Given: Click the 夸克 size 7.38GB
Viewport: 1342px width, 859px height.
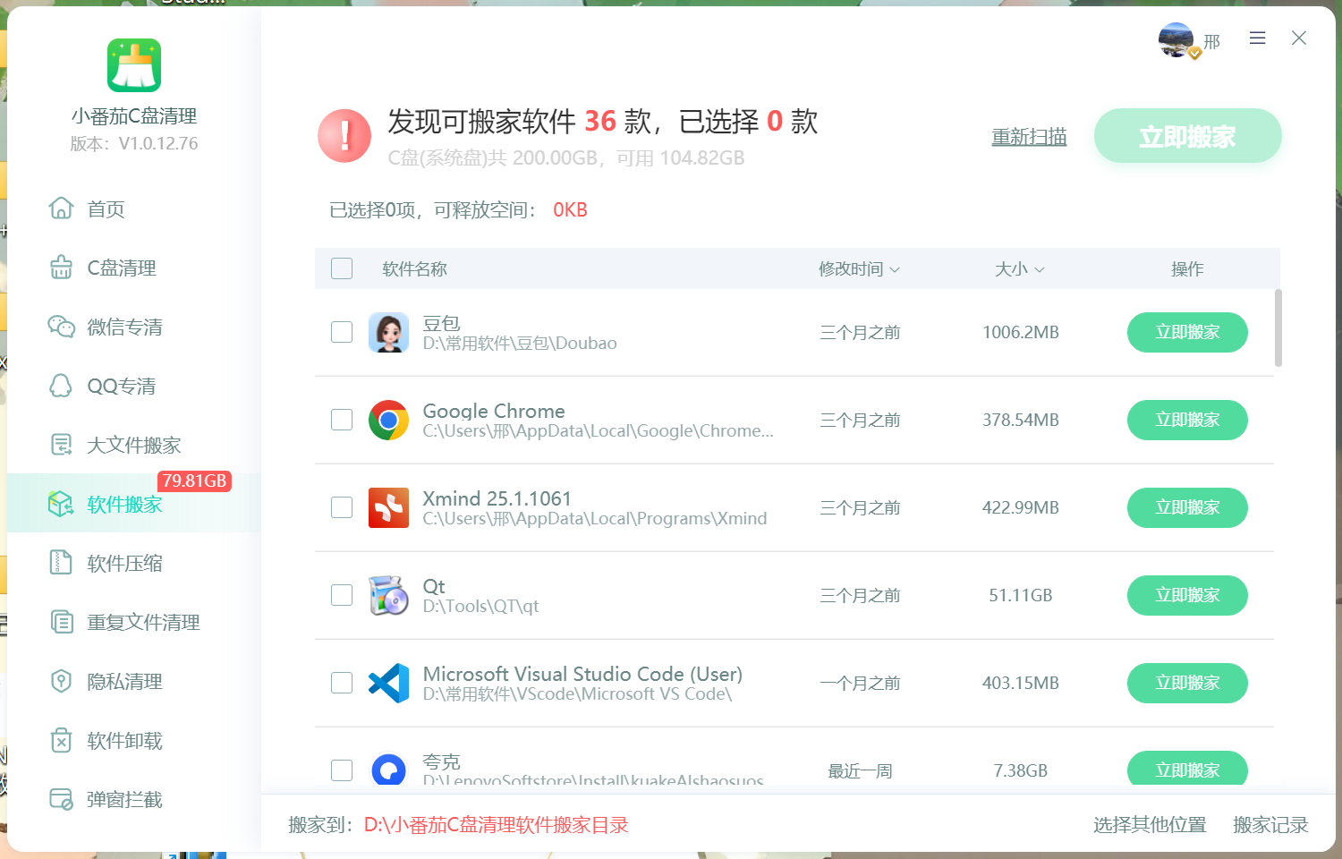Looking at the screenshot, I should coord(1021,770).
